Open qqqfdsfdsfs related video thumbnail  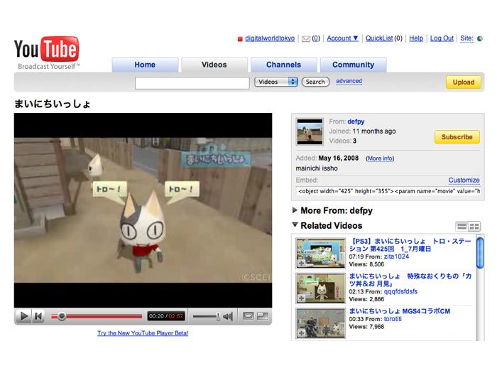[320, 288]
